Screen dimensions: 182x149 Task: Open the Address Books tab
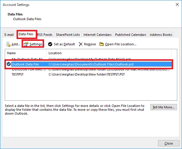click(x=161, y=35)
